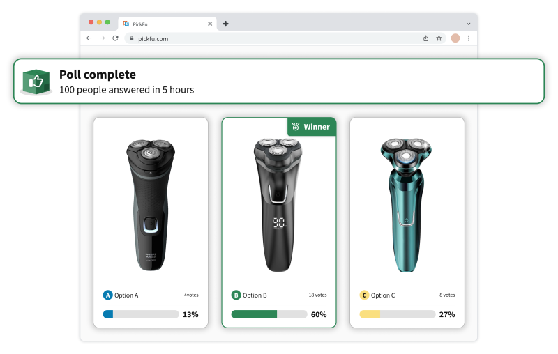
Task: Open the user profile avatar
Action: pyautogui.click(x=455, y=38)
